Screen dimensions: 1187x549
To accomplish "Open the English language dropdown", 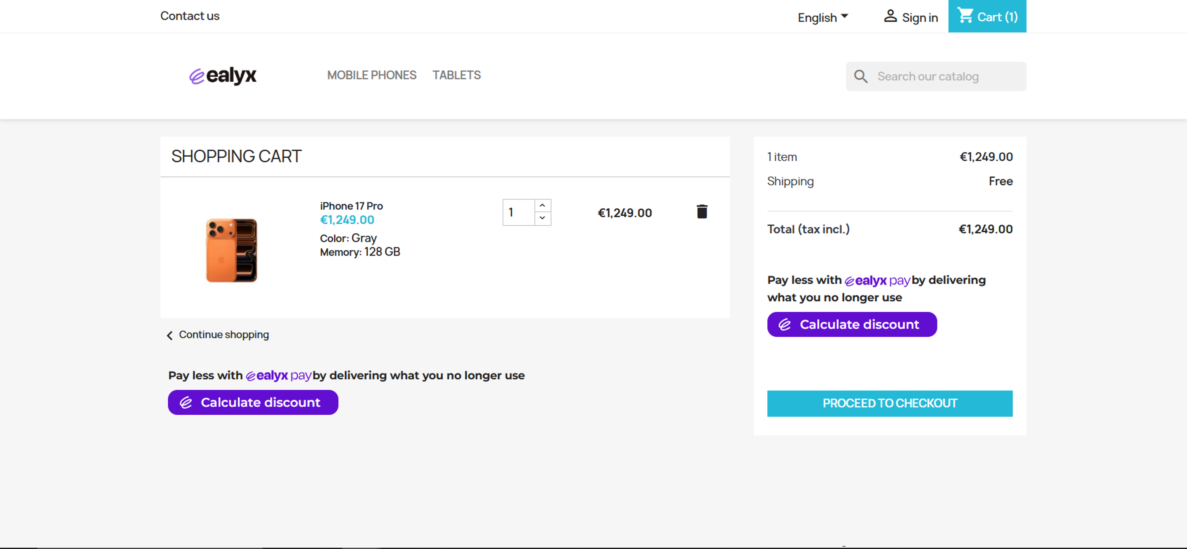I will (822, 18).
